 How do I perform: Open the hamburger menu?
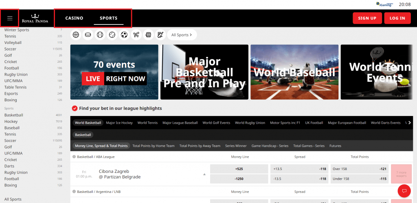coord(10,18)
